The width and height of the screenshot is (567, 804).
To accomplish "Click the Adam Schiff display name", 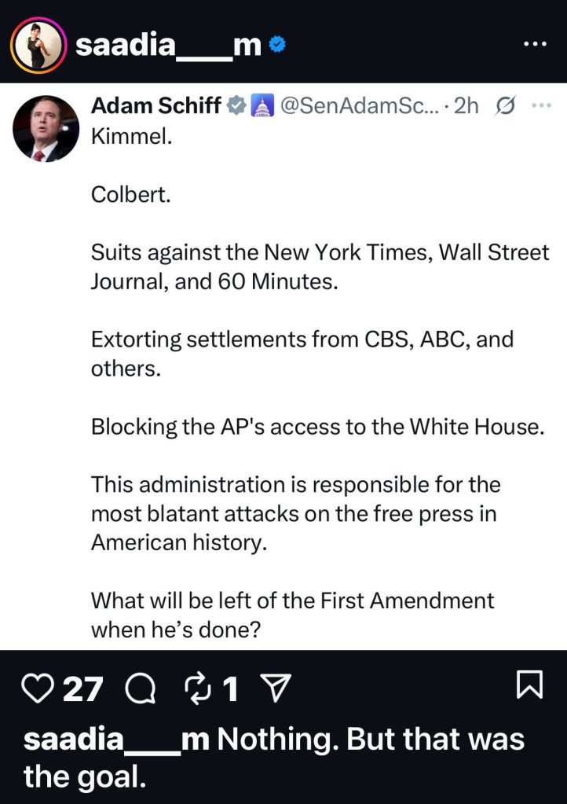I will (156, 105).
